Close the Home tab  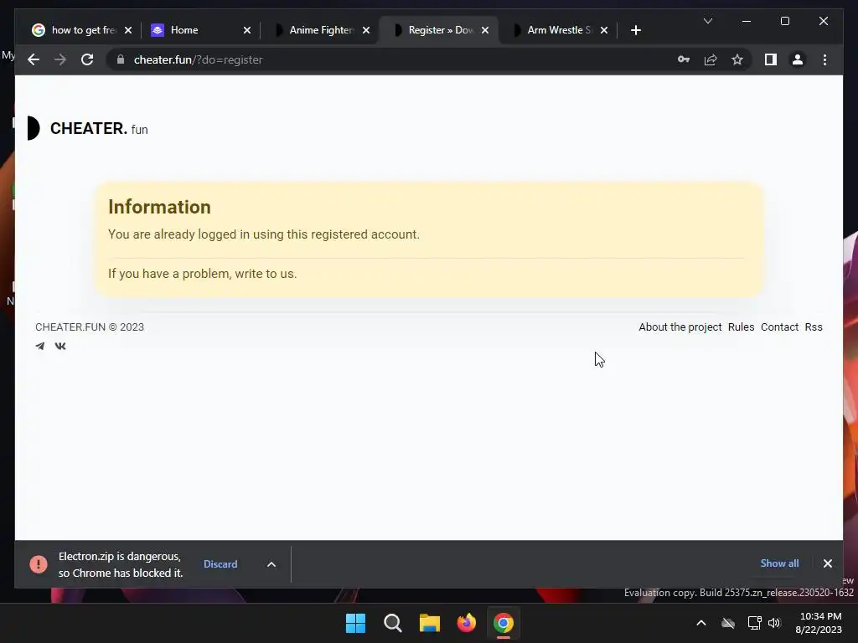tap(247, 30)
